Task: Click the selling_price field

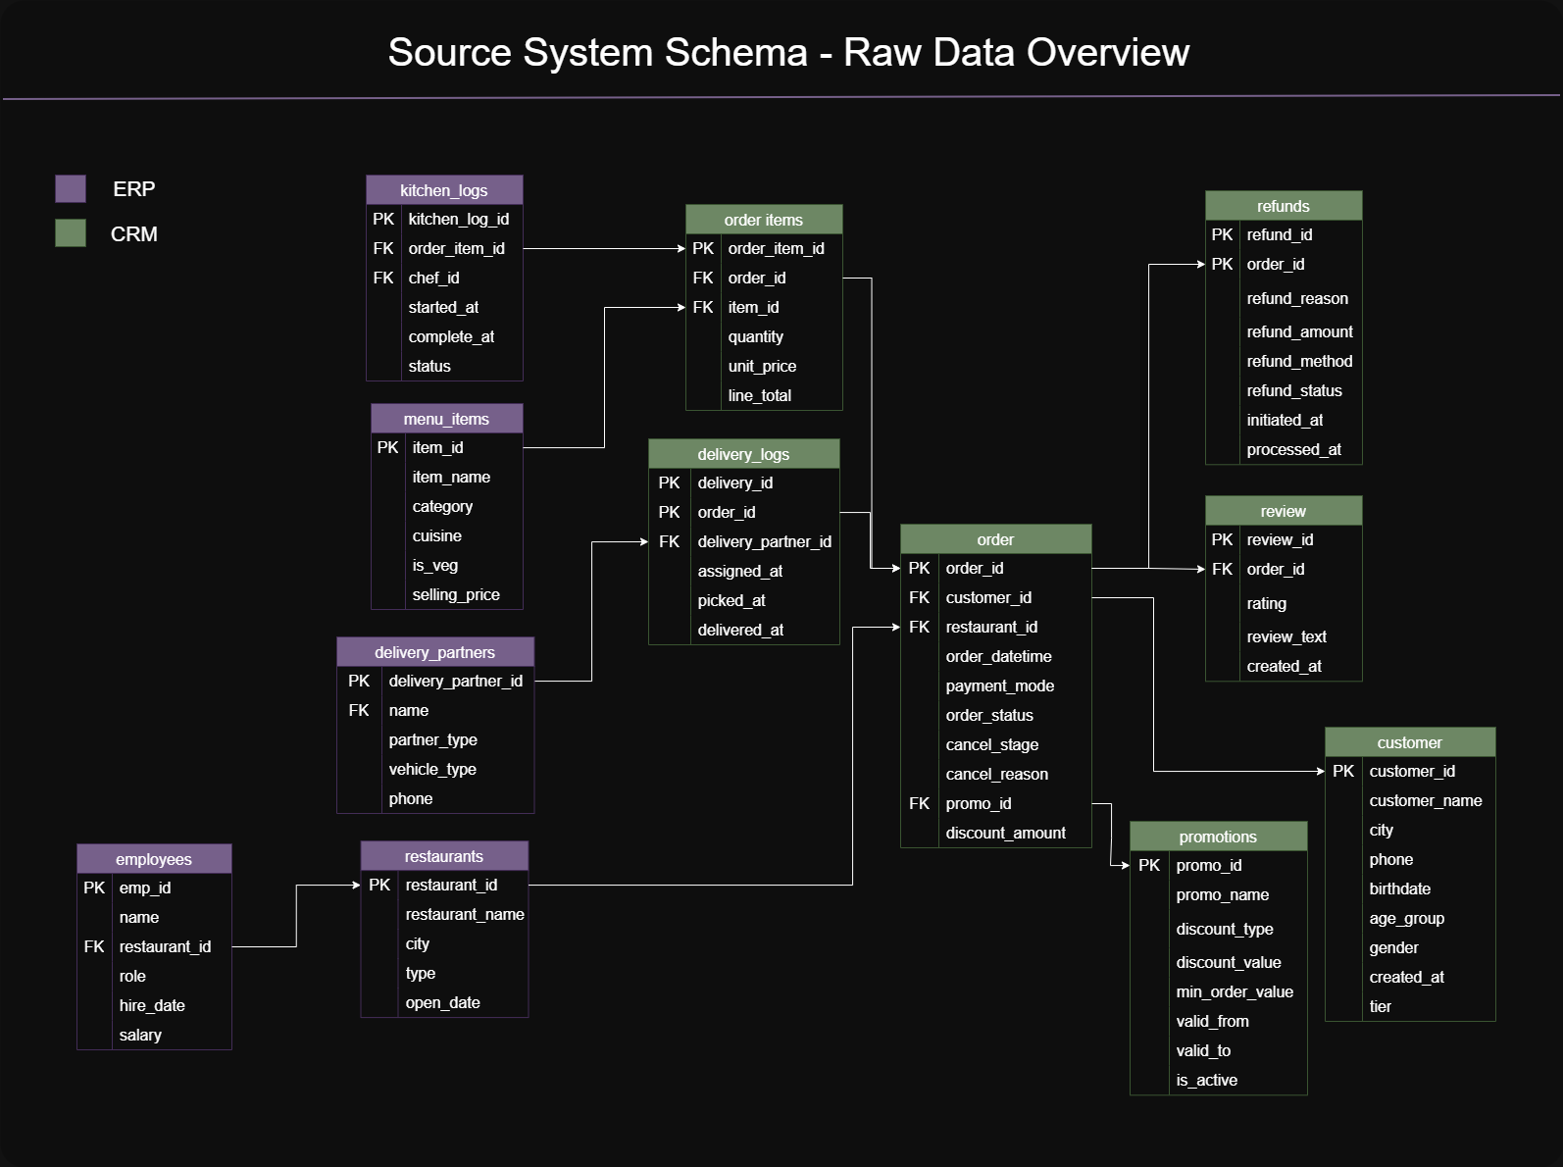Action: point(456,594)
